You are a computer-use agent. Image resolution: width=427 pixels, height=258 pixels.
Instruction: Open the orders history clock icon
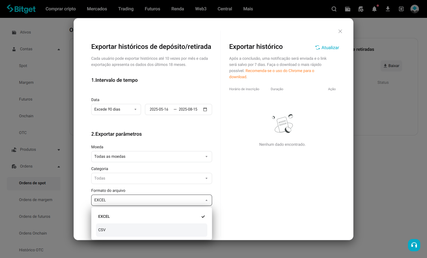tap(361, 9)
